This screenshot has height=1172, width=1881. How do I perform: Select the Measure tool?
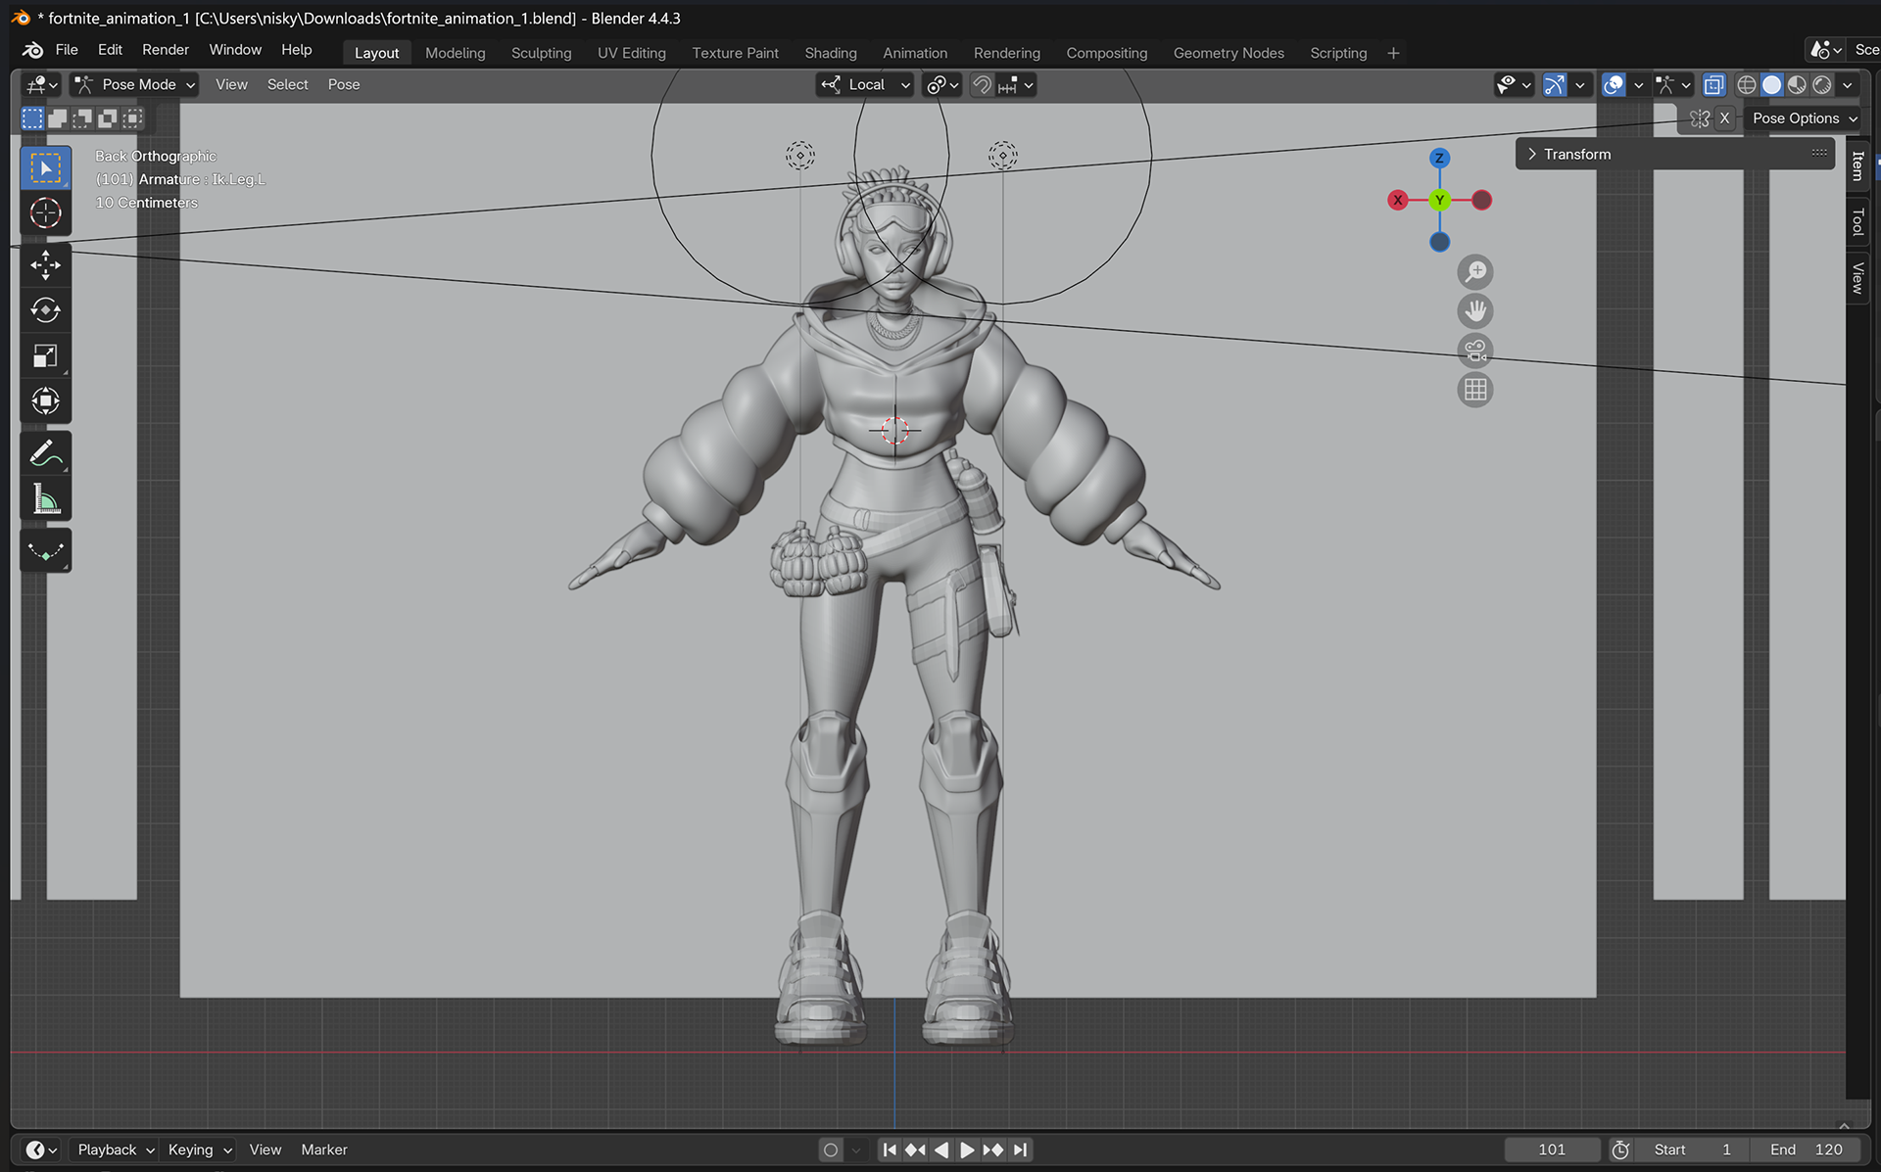click(x=45, y=499)
